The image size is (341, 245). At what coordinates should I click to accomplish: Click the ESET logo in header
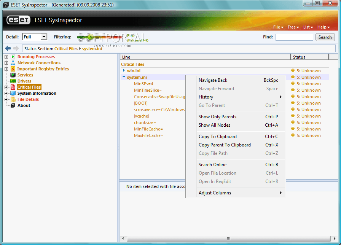point(19,20)
